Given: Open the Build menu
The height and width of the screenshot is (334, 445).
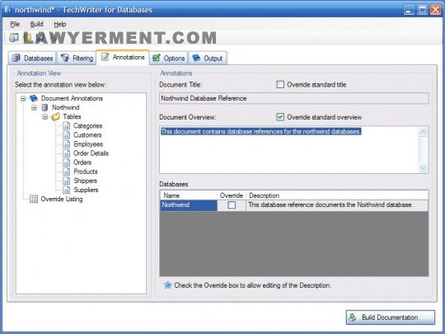Looking at the screenshot, I should point(36,24).
